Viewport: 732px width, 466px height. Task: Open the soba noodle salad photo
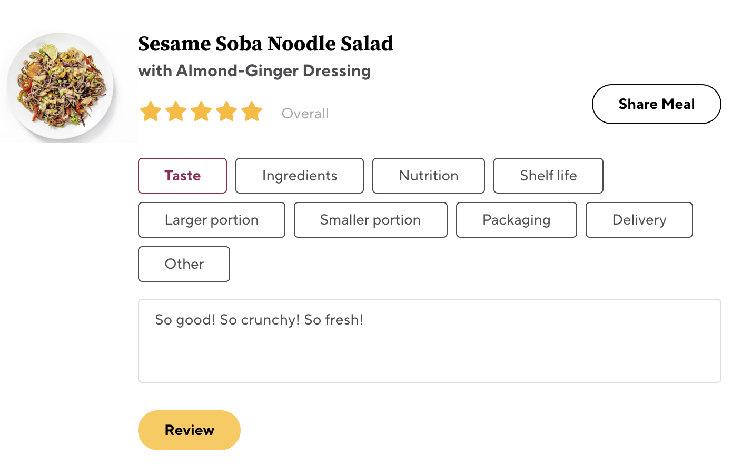click(61, 85)
